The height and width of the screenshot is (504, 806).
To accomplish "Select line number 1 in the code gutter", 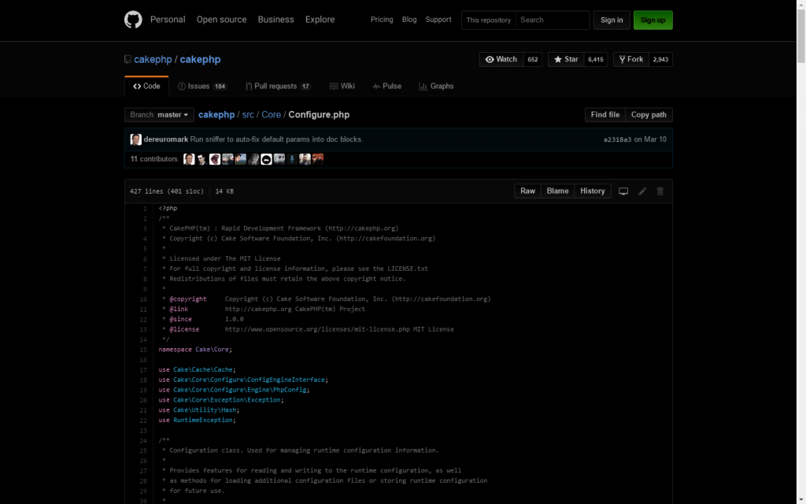I will pyautogui.click(x=145, y=209).
